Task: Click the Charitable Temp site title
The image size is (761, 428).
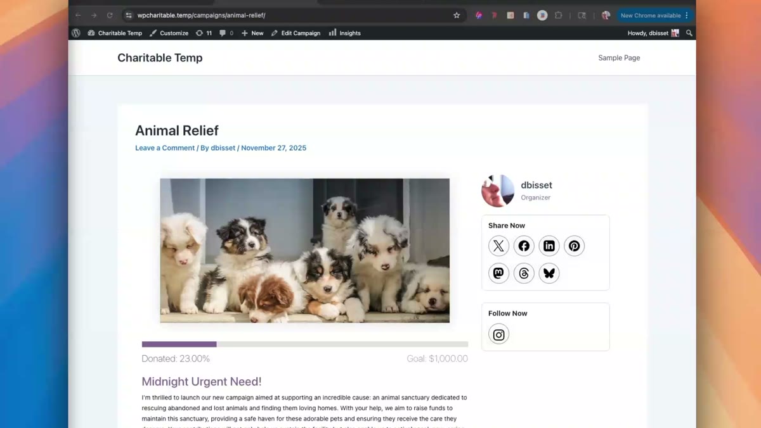Action: click(x=160, y=58)
